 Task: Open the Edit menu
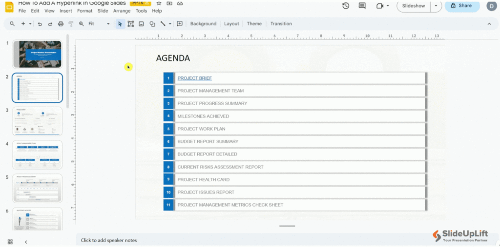35,11
